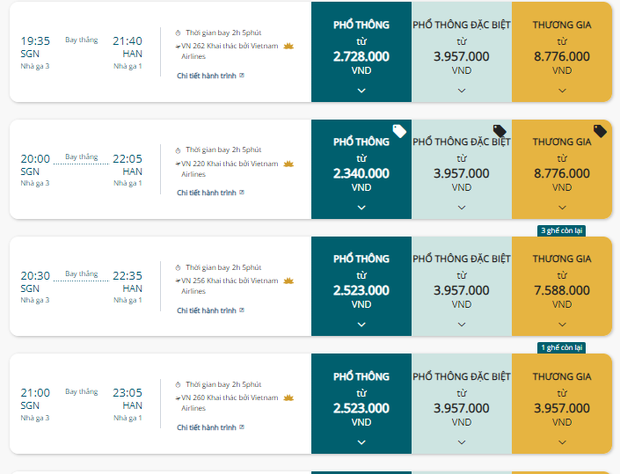Screen dimensions: 620x474
Task: Select Phổ Thông Đặc Biệt for 19:35 flight
Action: 462,52
